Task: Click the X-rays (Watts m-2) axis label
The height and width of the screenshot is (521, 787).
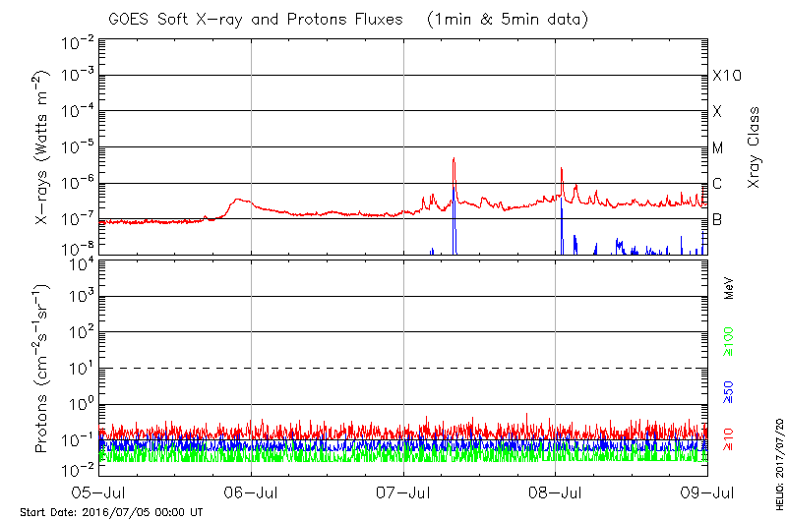Action: pyautogui.click(x=43, y=145)
